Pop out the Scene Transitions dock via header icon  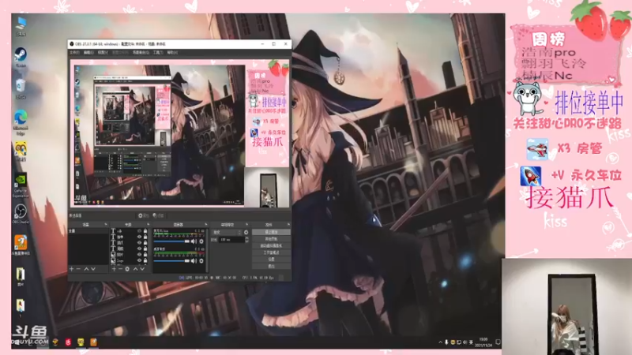(x=246, y=224)
